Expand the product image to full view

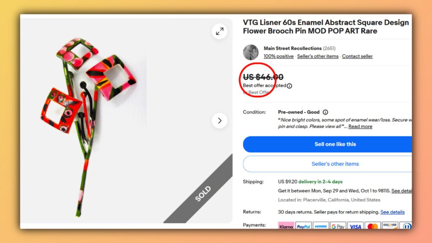tap(219, 31)
